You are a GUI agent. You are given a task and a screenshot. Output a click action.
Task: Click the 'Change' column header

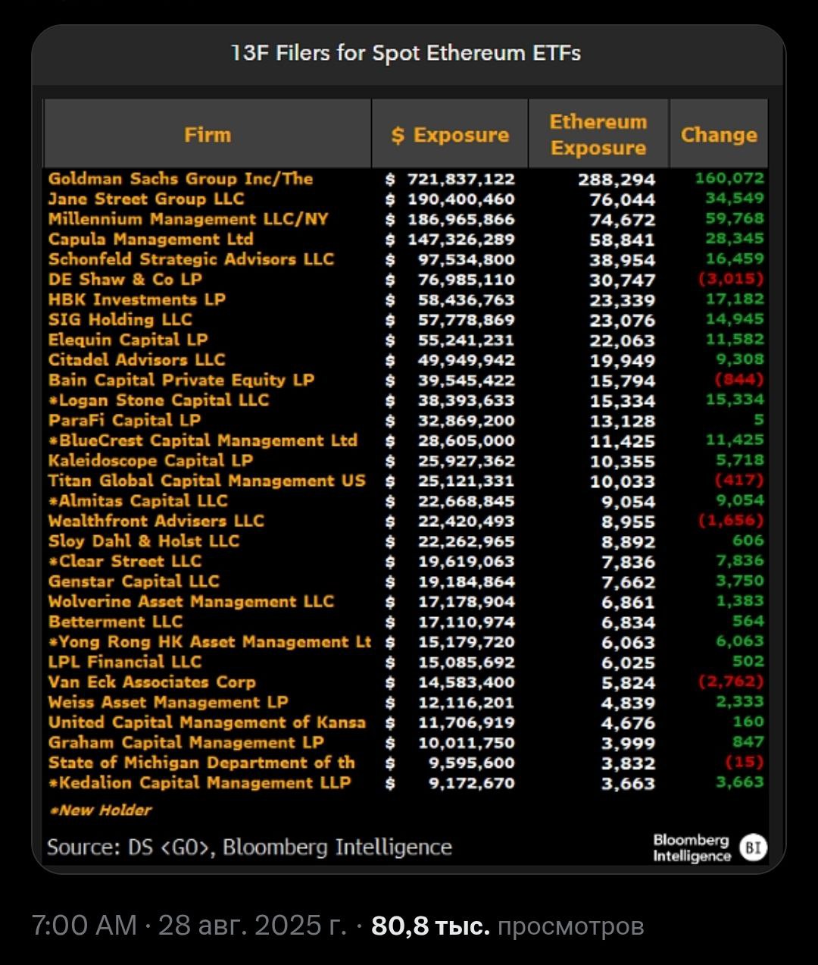(719, 135)
